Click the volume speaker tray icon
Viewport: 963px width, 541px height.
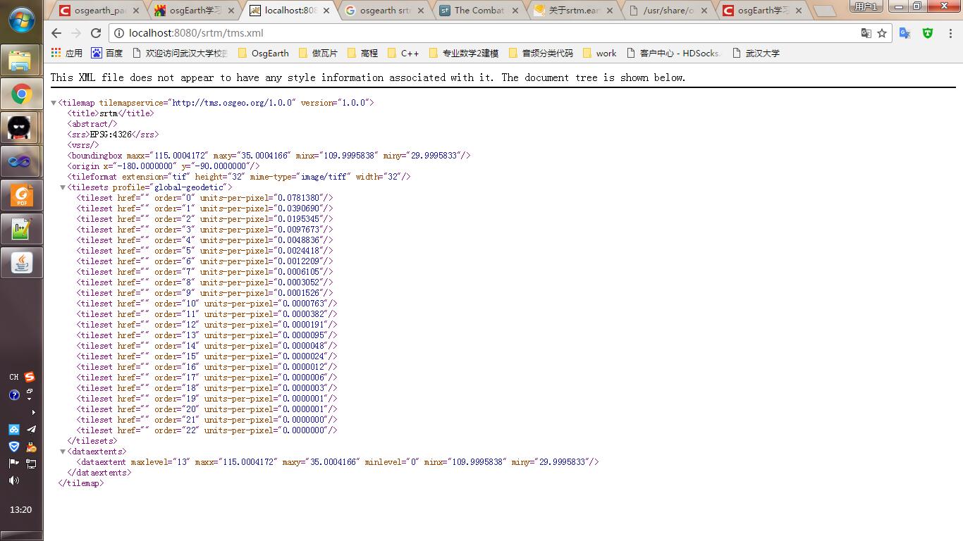coord(13,480)
